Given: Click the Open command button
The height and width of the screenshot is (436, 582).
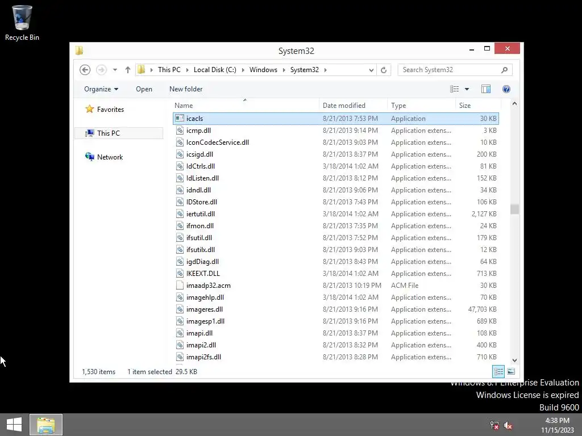Looking at the screenshot, I should click(144, 89).
